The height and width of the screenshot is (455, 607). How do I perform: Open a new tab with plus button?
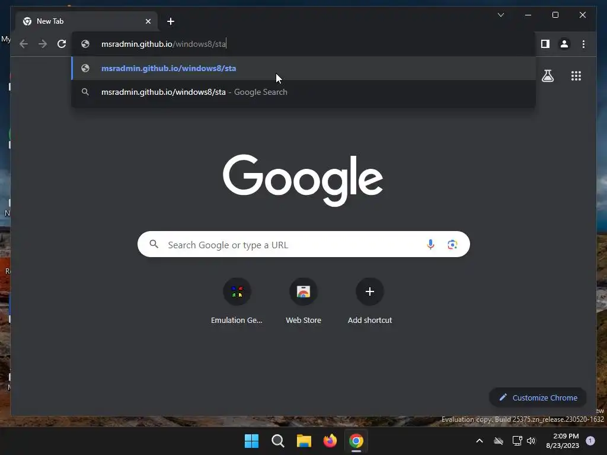[170, 21]
